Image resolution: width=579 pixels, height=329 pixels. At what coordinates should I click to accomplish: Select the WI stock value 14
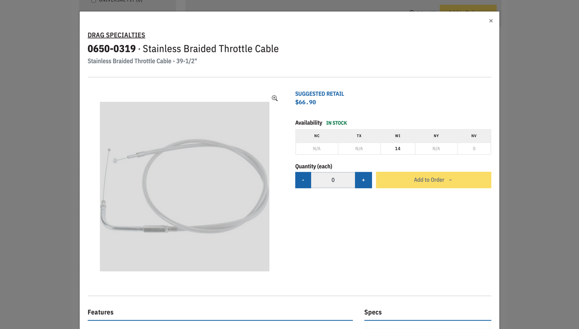pyautogui.click(x=398, y=149)
